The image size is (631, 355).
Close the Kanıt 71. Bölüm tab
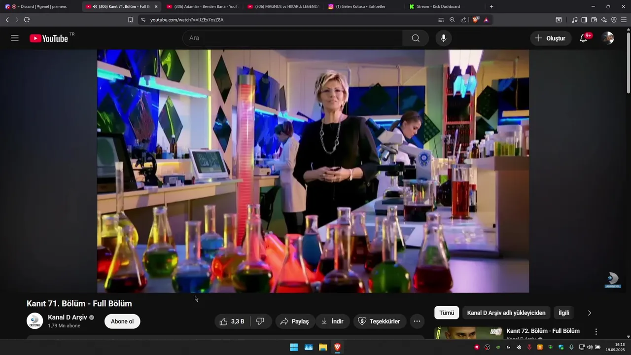tap(156, 6)
